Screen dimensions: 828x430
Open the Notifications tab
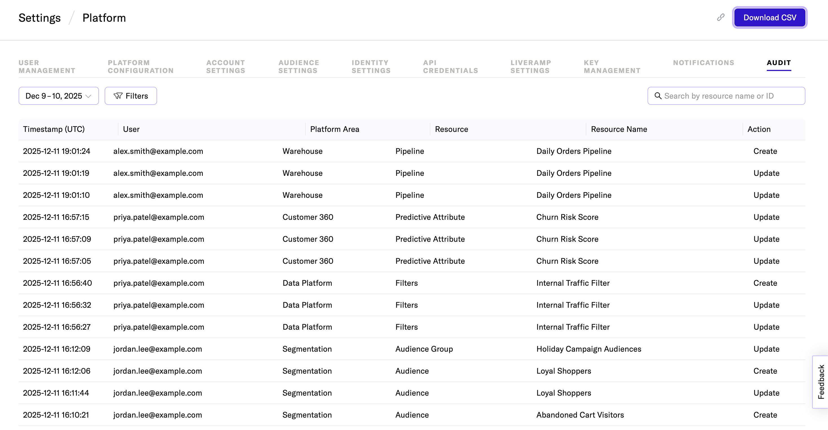[704, 63]
